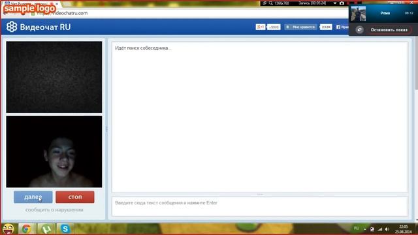
Task: Click the blue "далее" button
Action: pyautogui.click(x=33, y=197)
